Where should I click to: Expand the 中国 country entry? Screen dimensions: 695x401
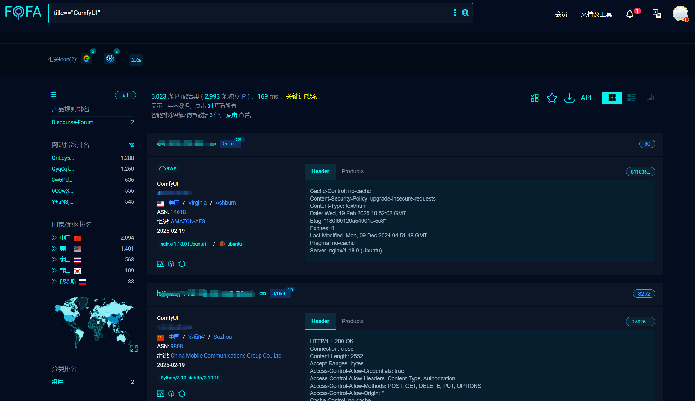(x=54, y=238)
